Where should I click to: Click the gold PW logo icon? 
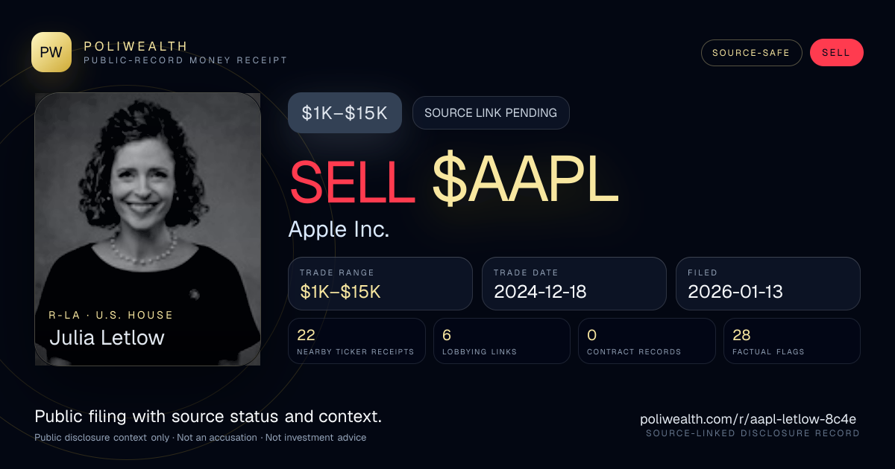point(51,52)
